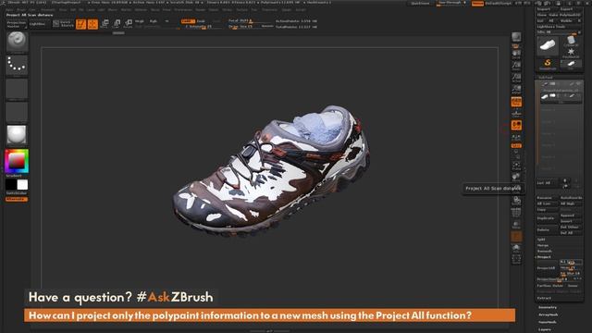Pick a color in the color picker square
This screenshot has width=592, height=333.
pos(17,161)
